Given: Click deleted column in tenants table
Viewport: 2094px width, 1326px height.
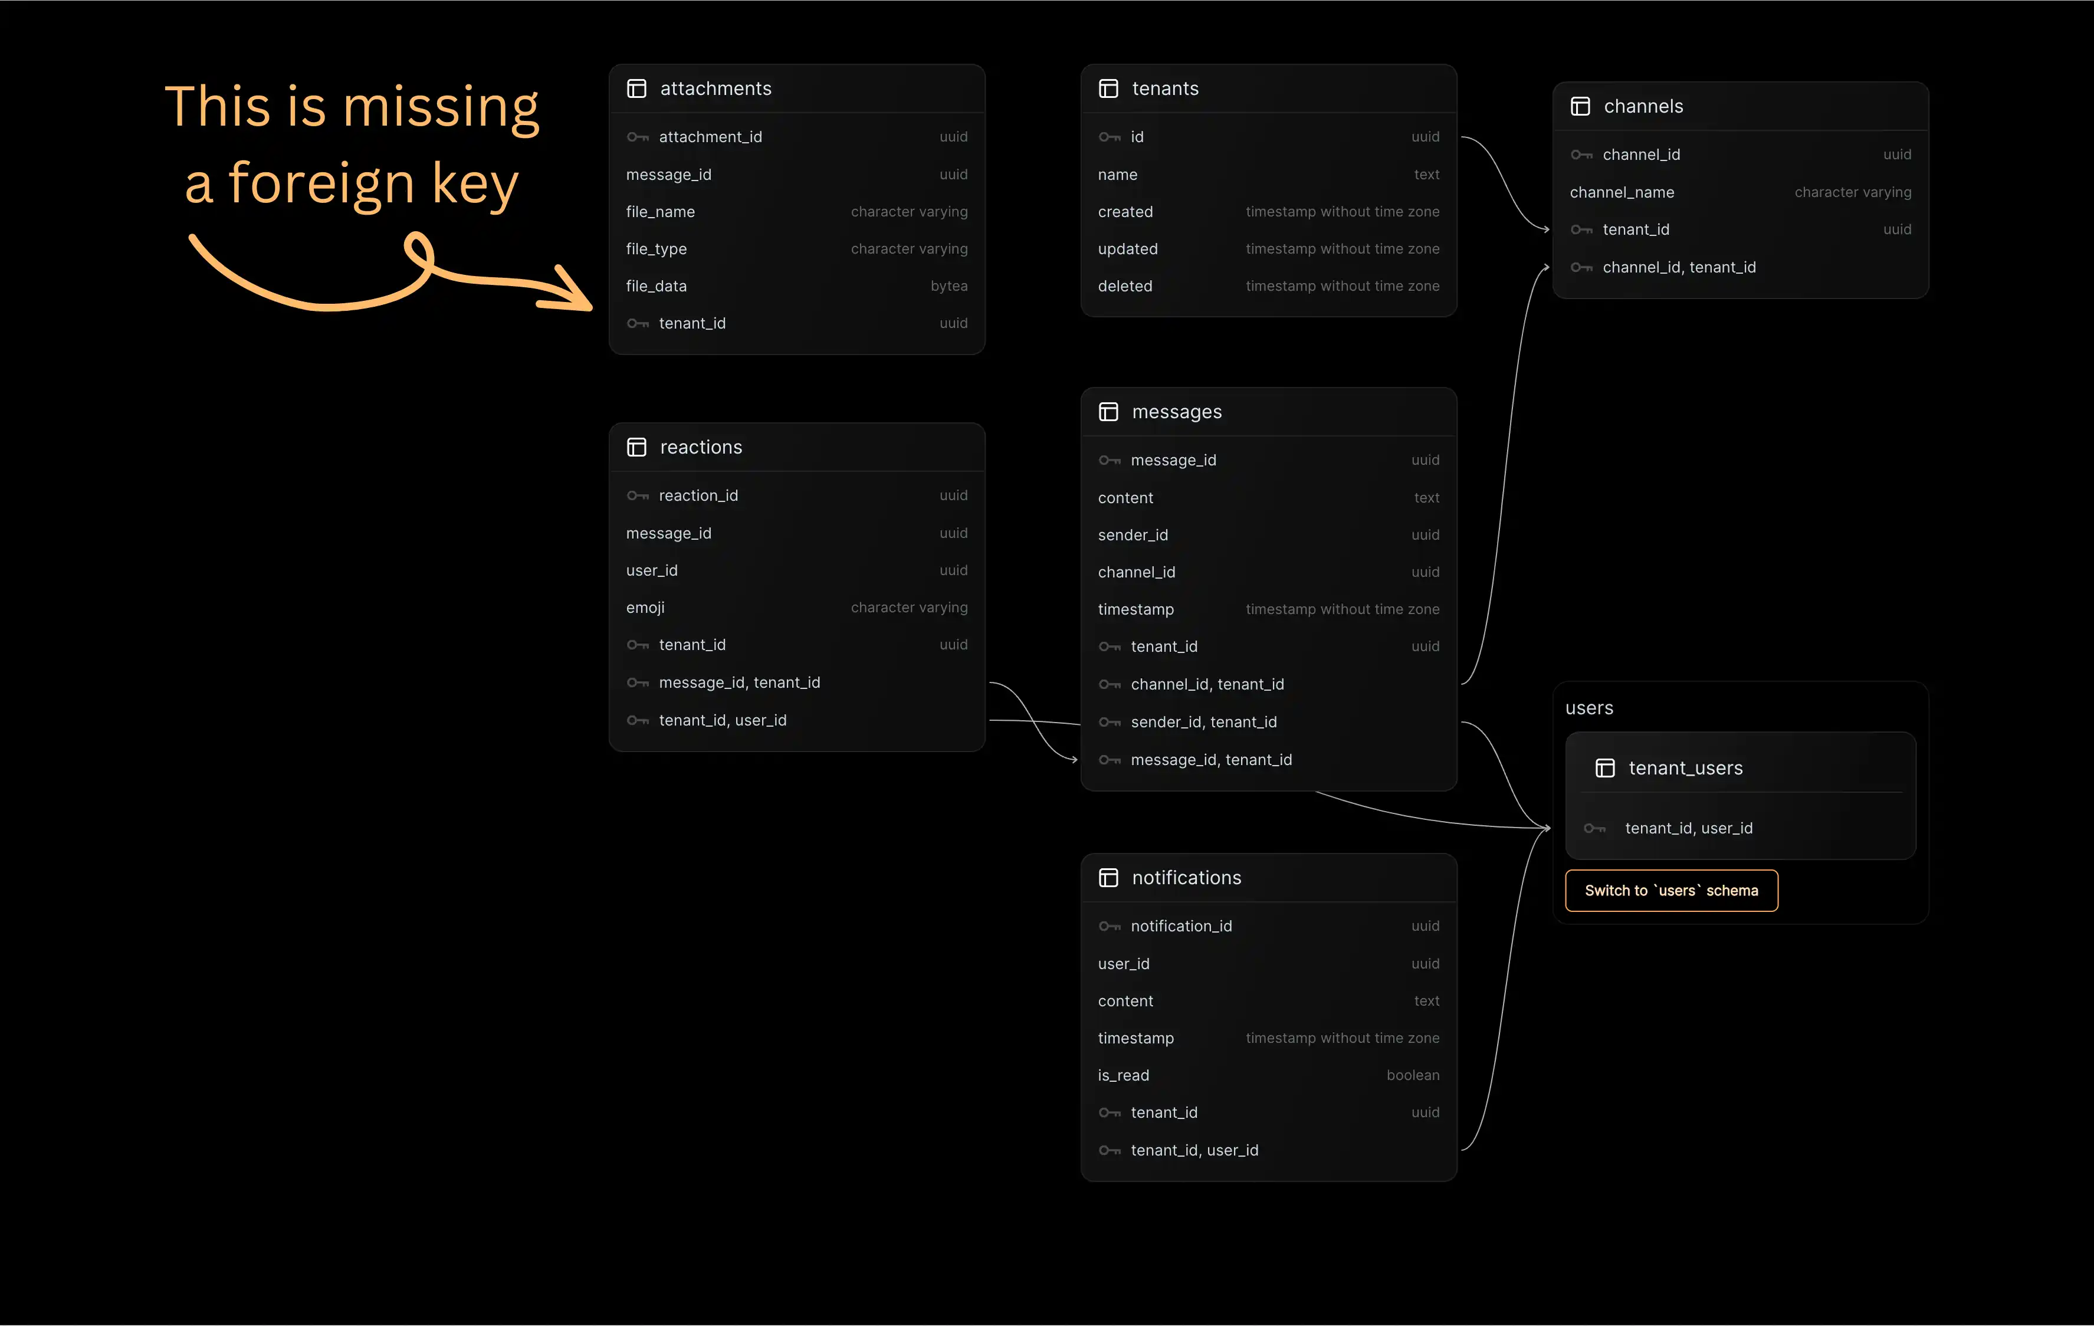Looking at the screenshot, I should tap(1125, 286).
